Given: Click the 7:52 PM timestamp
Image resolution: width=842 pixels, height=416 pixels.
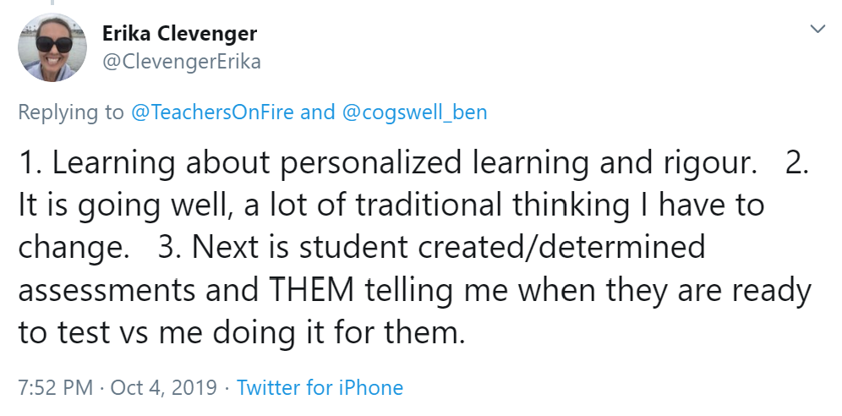Looking at the screenshot, I should click(x=55, y=388).
